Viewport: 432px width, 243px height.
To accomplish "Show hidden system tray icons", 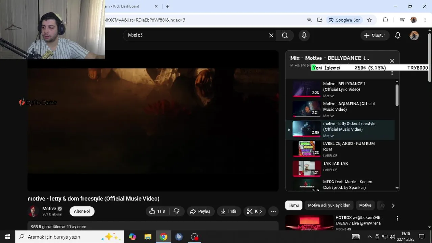I will pyautogui.click(x=369, y=237).
